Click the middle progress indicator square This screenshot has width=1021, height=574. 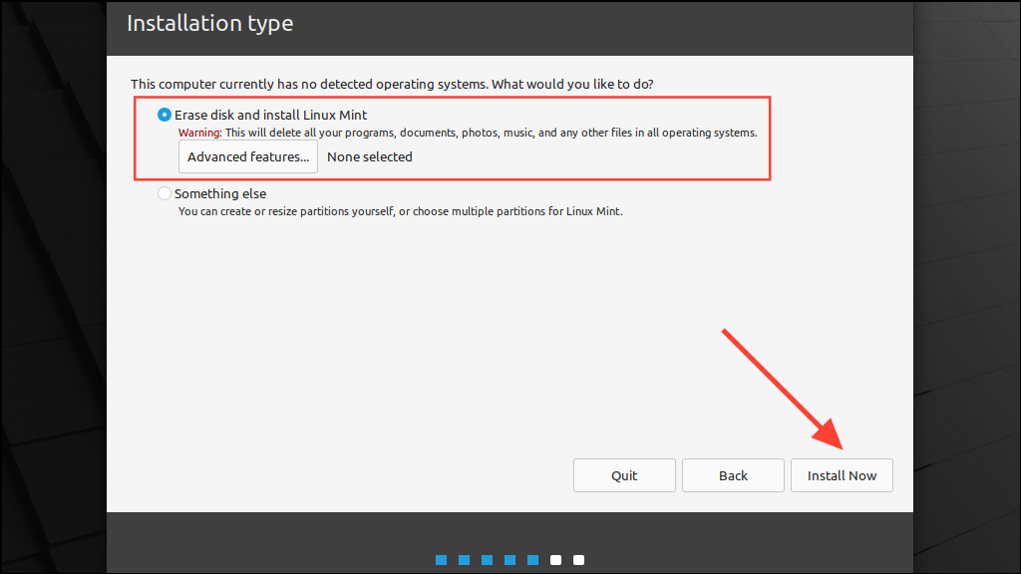510,560
